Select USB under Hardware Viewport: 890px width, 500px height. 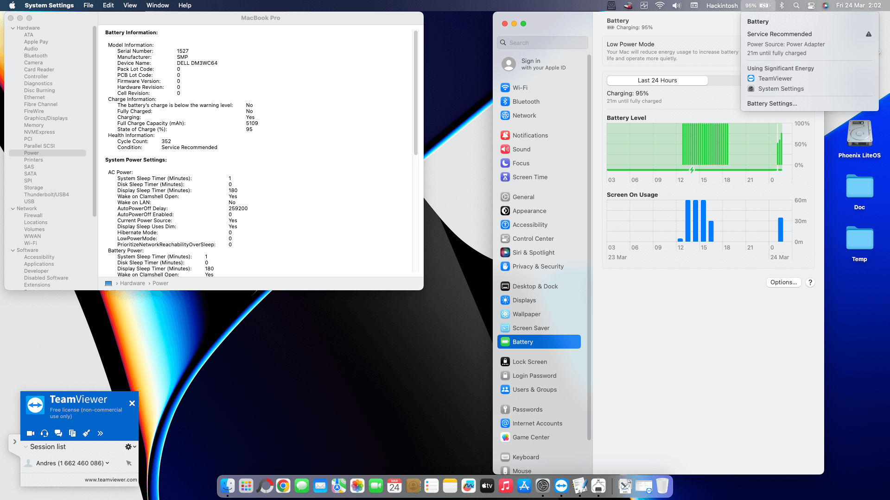tap(29, 201)
